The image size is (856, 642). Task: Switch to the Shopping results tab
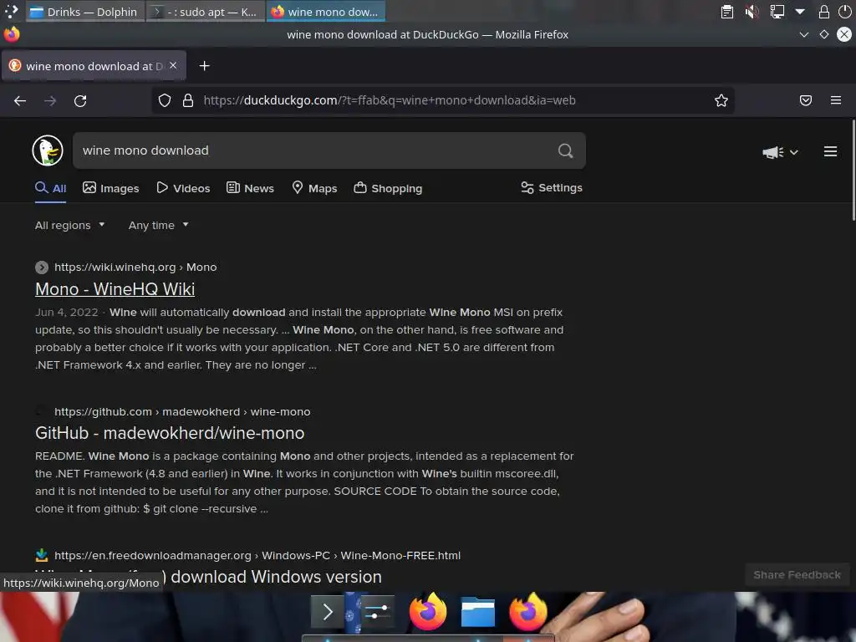pos(388,188)
